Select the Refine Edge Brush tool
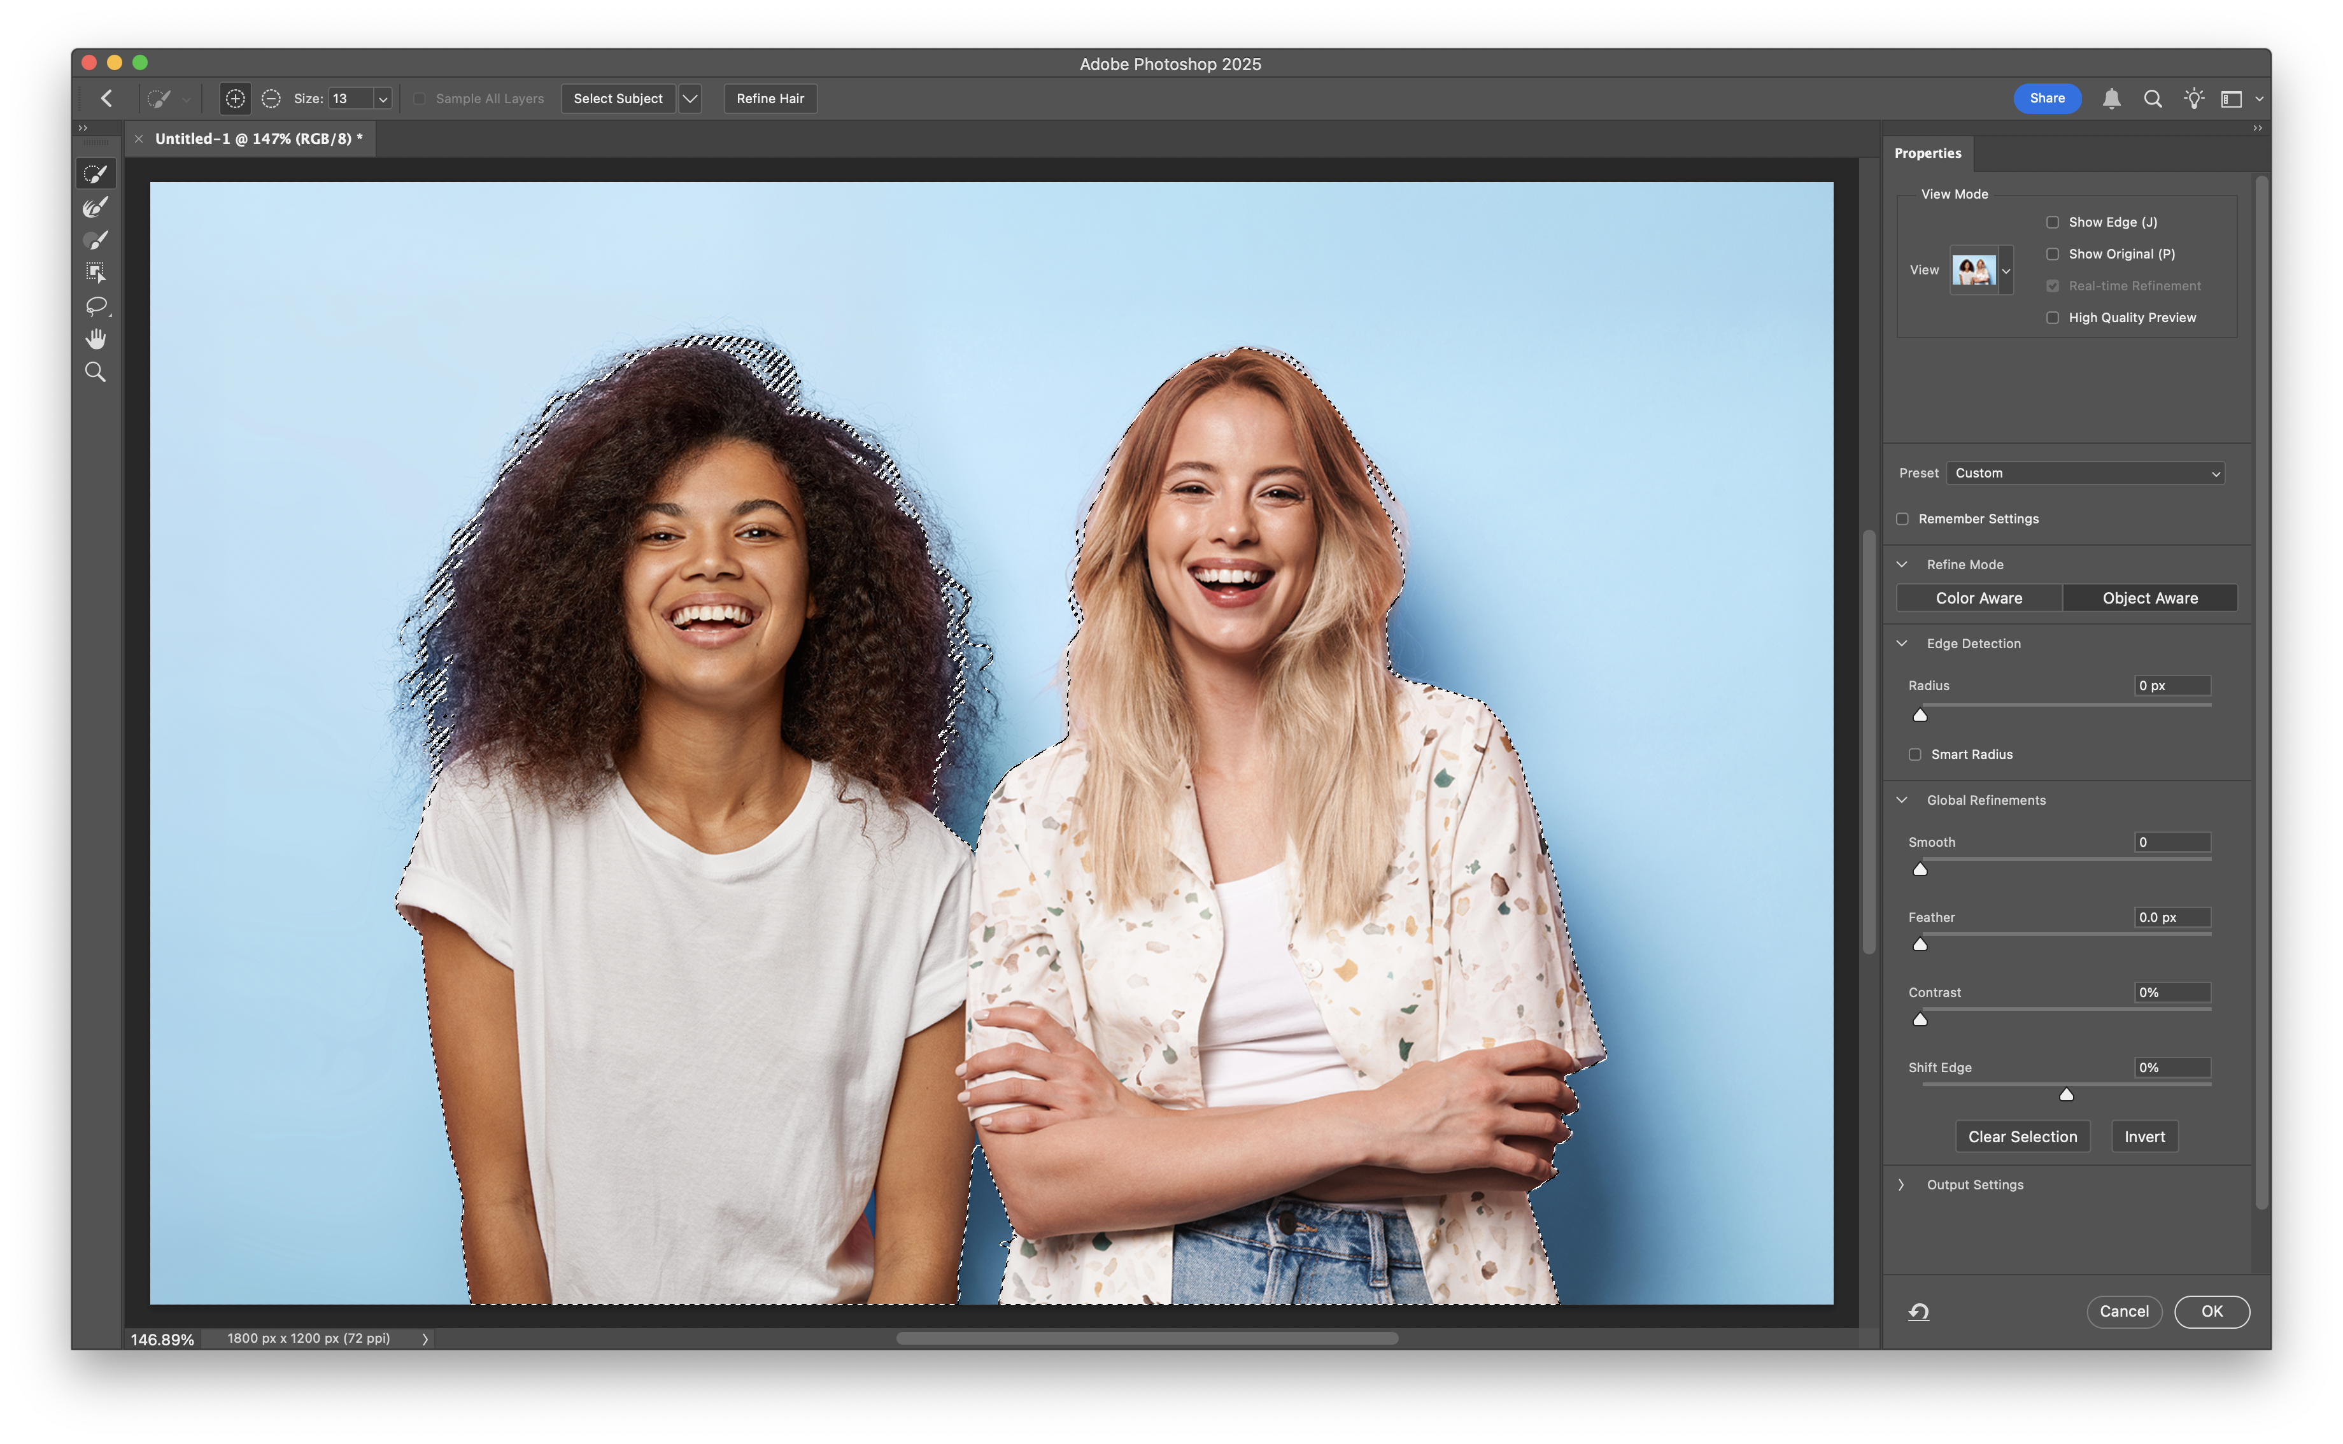This screenshot has height=1444, width=2343. (x=96, y=208)
